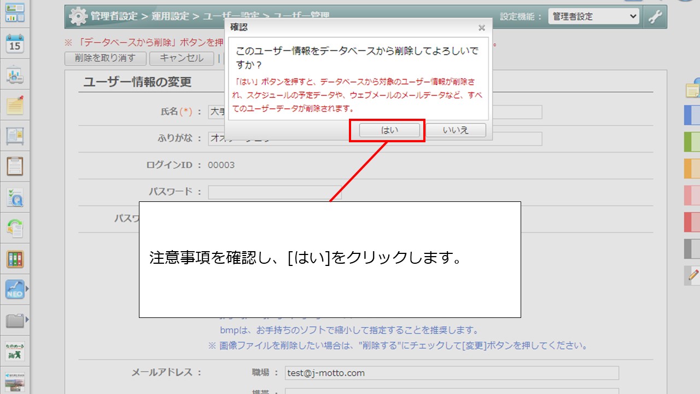
Task: Click the gear icon beside 管理者設定 breadcrumb
Action: coord(78,17)
